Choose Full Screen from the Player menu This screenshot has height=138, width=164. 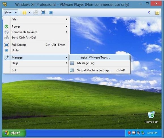(x=37, y=45)
